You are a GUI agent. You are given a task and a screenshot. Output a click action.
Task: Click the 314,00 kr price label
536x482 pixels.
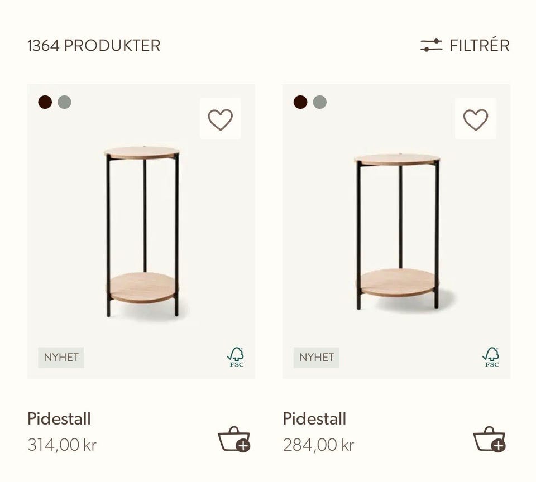click(62, 445)
